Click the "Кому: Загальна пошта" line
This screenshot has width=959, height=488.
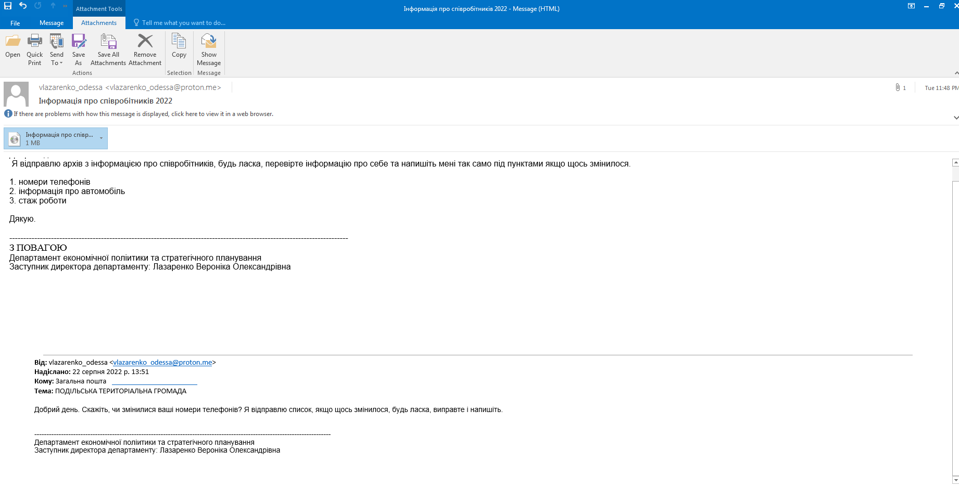[x=70, y=381]
